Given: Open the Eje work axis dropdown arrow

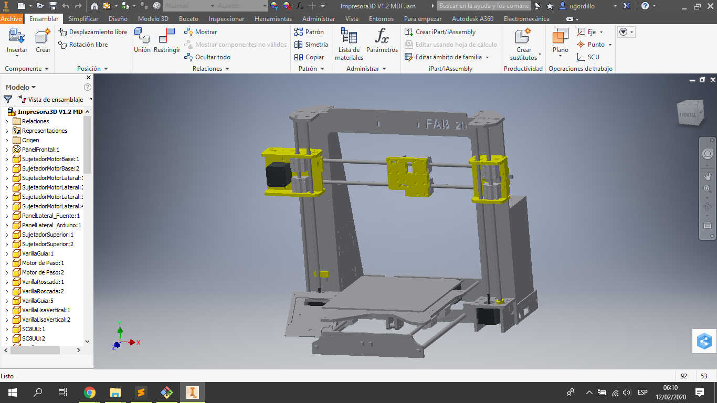Looking at the screenshot, I should [x=602, y=32].
